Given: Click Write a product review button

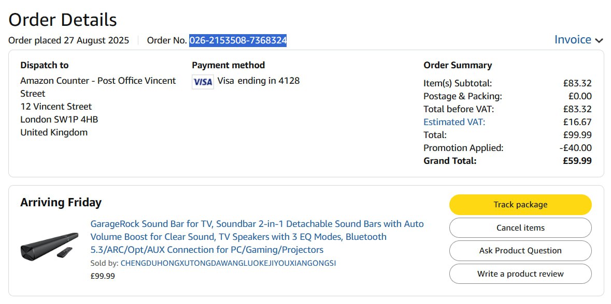Looking at the screenshot, I should (520, 274).
